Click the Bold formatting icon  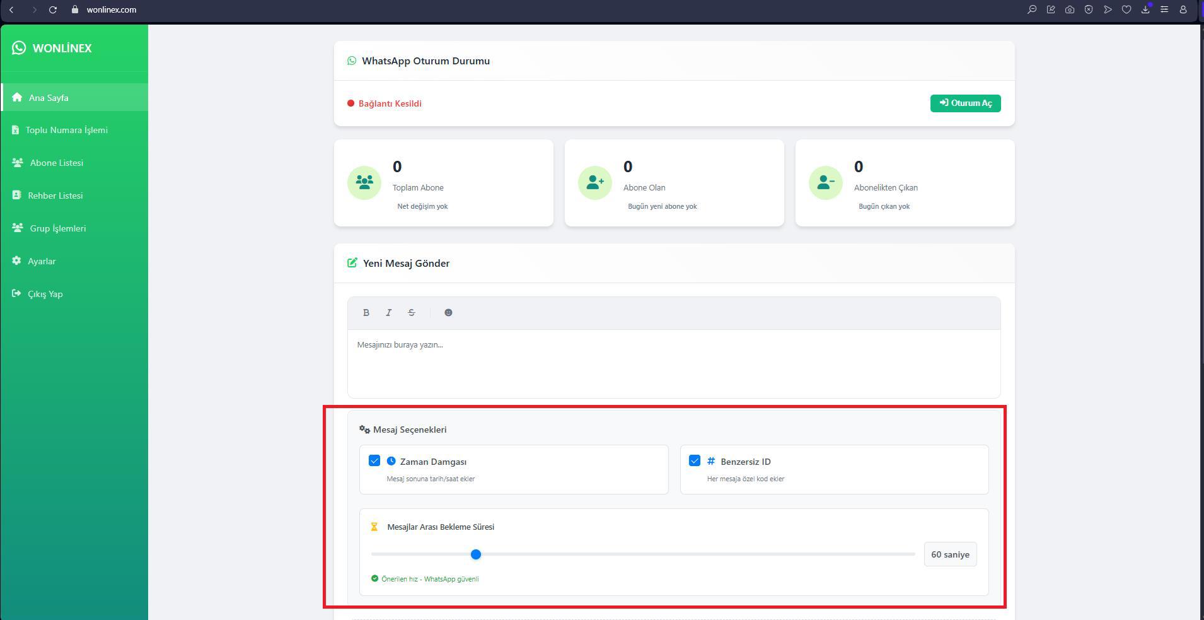[x=366, y=313]
